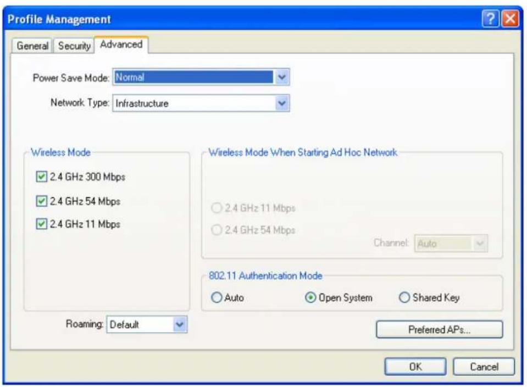Expand the Network Type dropdown arrow
This screenshot has width=527, height=387.
[282, 103]
